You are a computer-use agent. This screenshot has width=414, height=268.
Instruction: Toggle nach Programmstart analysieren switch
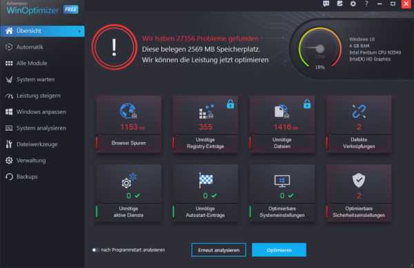coord(96,250)
